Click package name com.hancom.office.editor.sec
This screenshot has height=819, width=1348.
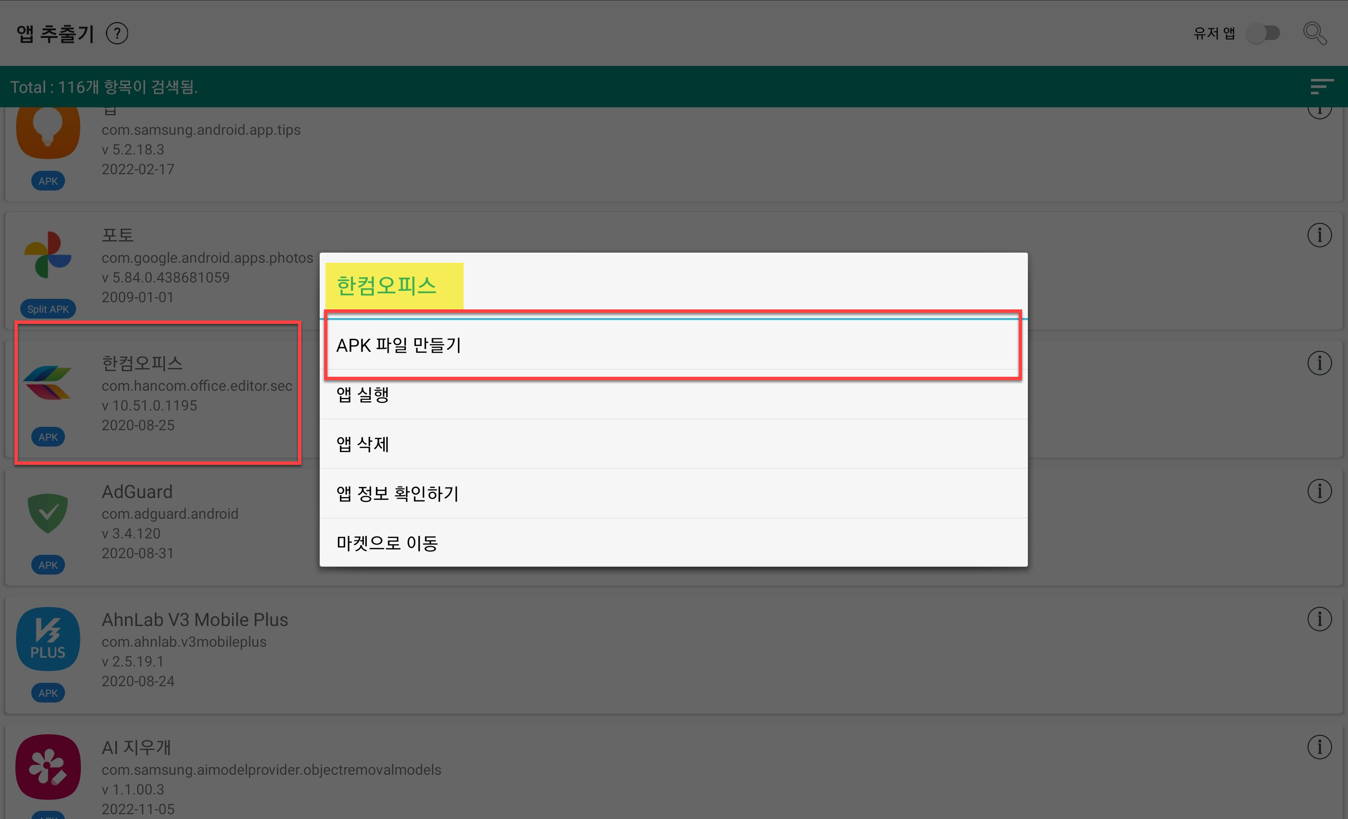click(197, 385)
